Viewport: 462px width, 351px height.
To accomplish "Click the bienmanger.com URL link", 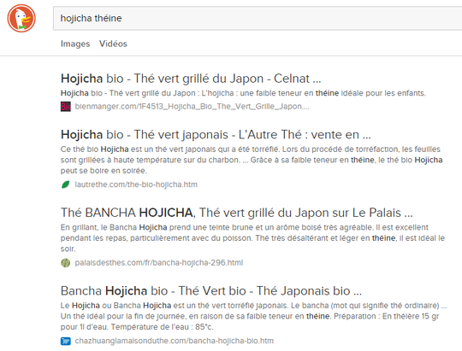I will pos(192,107).
